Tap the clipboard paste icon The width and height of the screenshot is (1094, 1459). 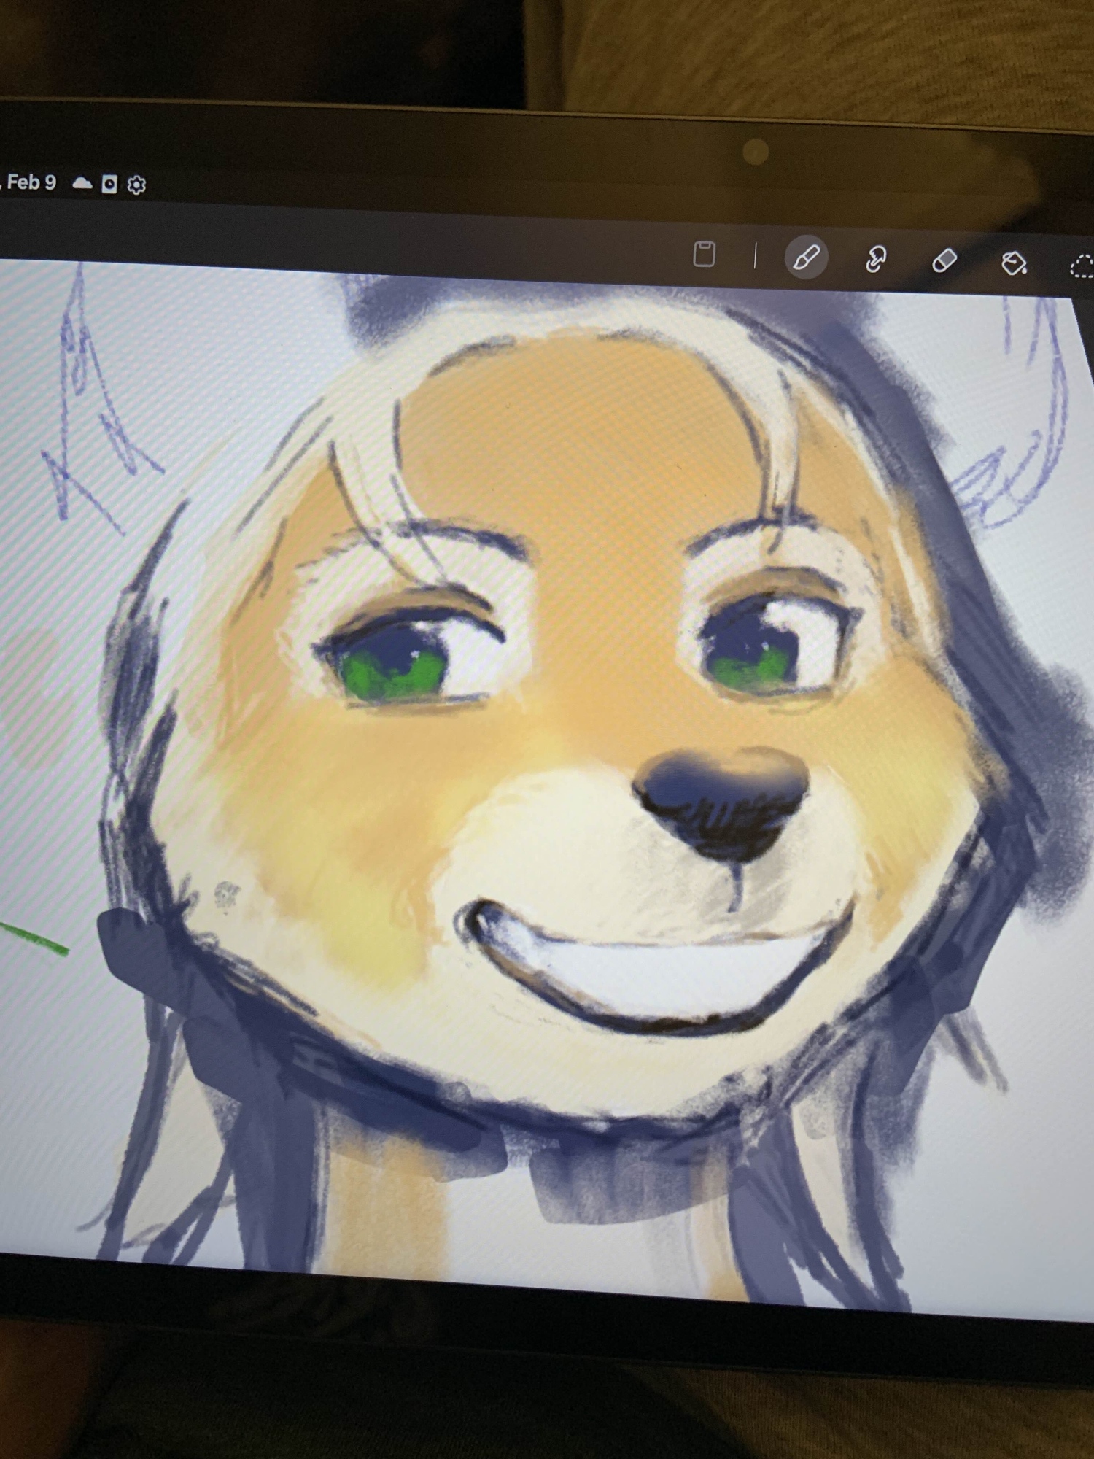704,254
